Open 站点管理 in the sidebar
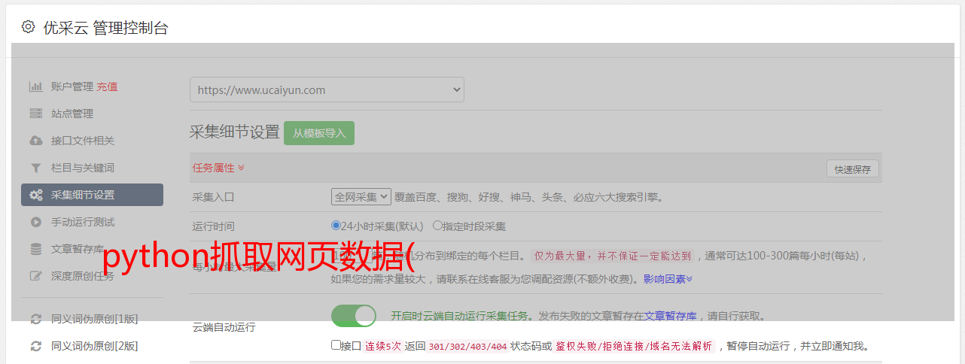Image resolution: width=965 pixels, height=364 pixels. pyautogui.click(x=72, y=114)
